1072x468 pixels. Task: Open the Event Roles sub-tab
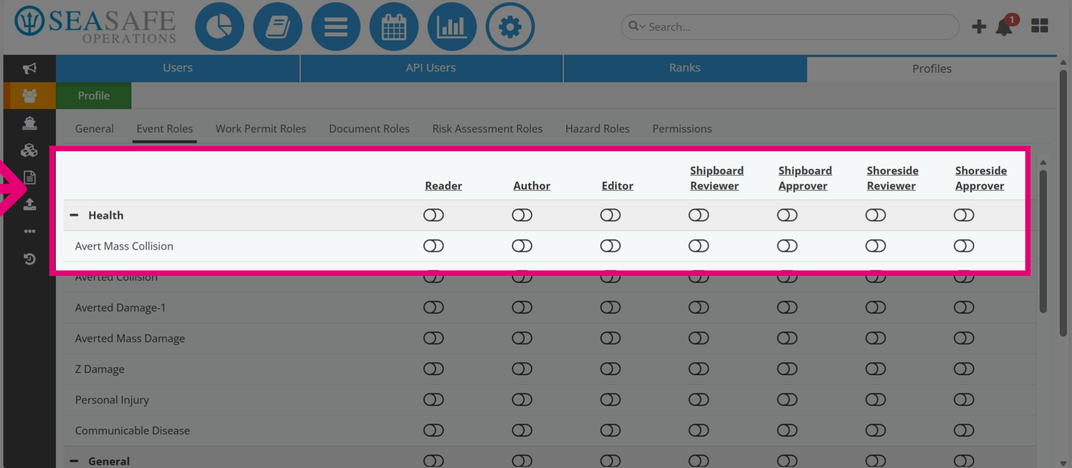[x=165, y=128]
